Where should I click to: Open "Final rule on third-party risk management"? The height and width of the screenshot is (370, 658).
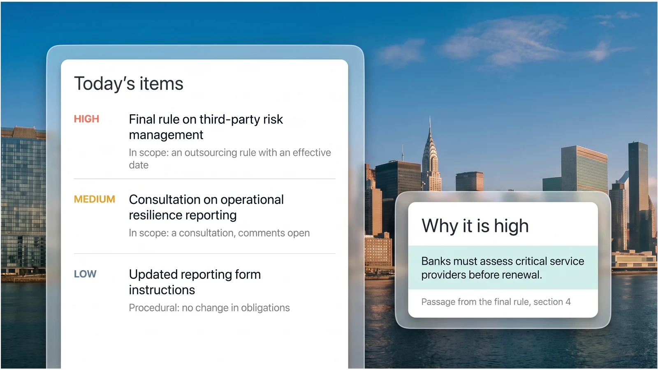pos(206,127)
